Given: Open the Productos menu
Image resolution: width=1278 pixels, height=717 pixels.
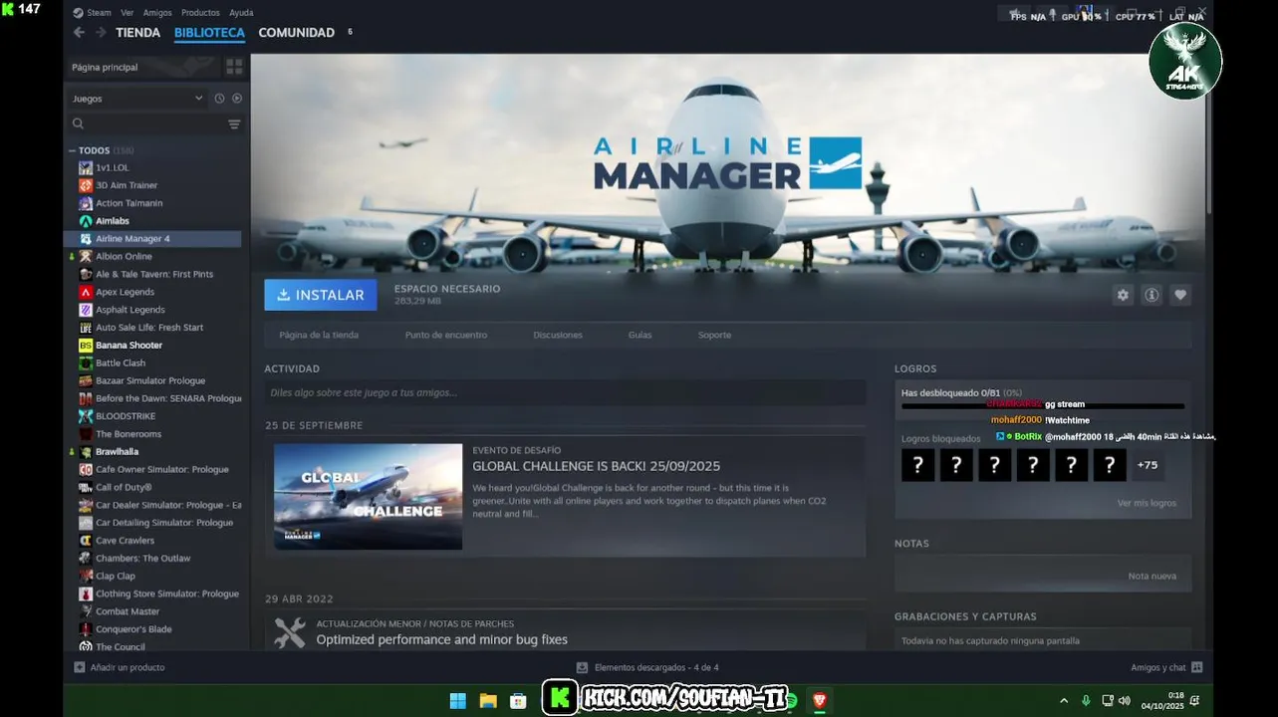Looking at the screenshot, I should [200, 13].
